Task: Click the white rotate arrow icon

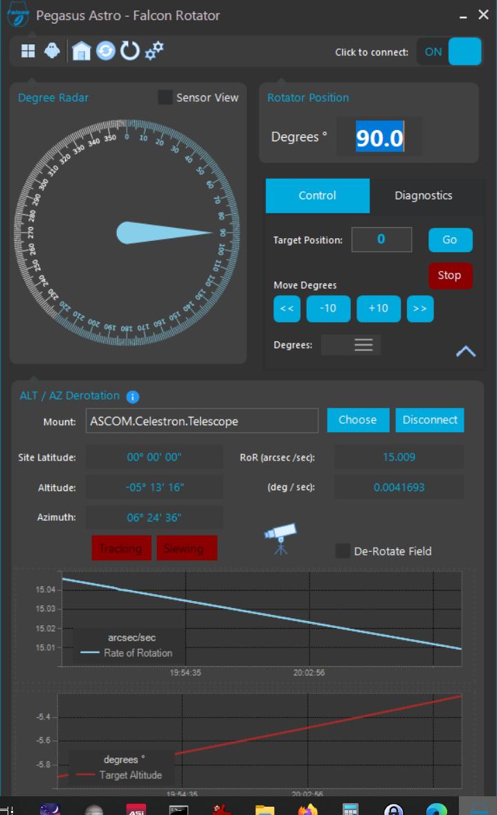Action: 130,51
